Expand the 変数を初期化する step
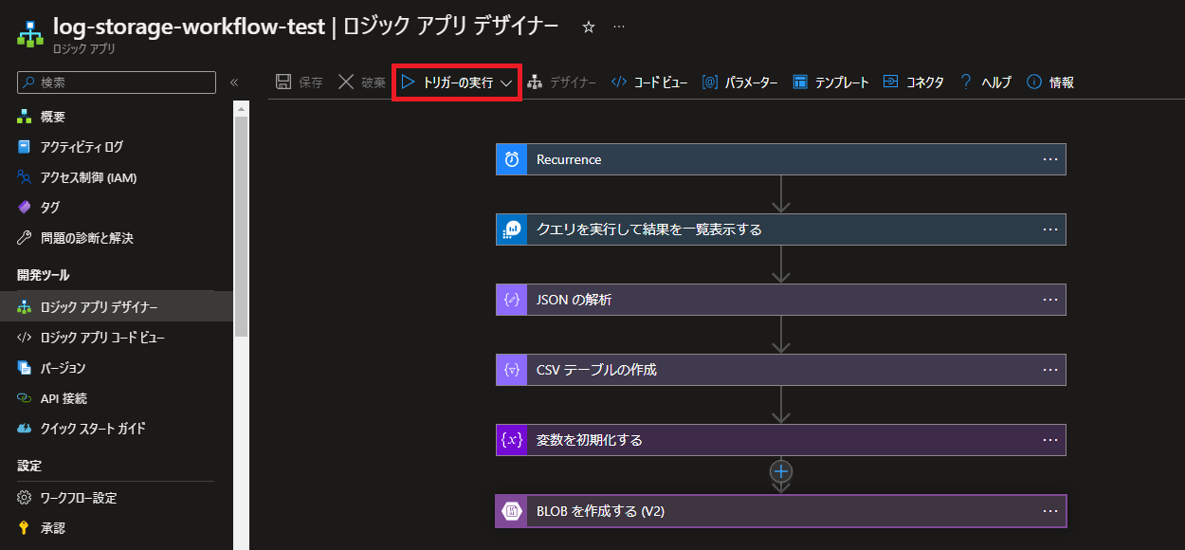 tap(781, 440)
